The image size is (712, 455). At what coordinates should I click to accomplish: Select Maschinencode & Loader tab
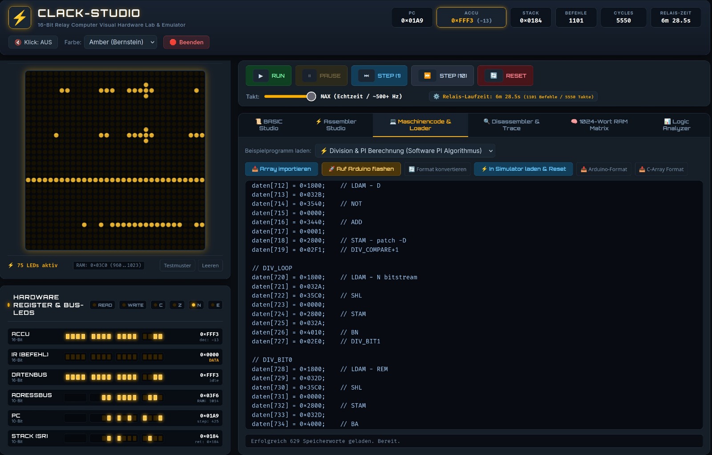pos(421,125)
